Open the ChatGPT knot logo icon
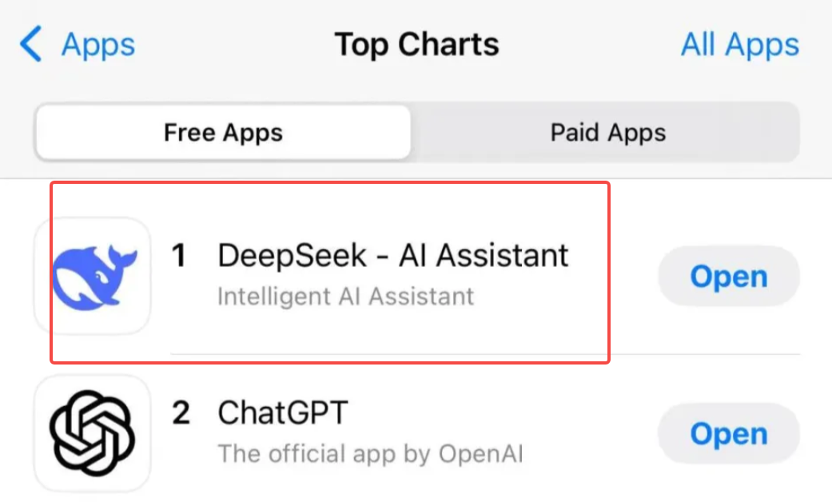Viewport: 832px width, 502px height. [93, 433]
